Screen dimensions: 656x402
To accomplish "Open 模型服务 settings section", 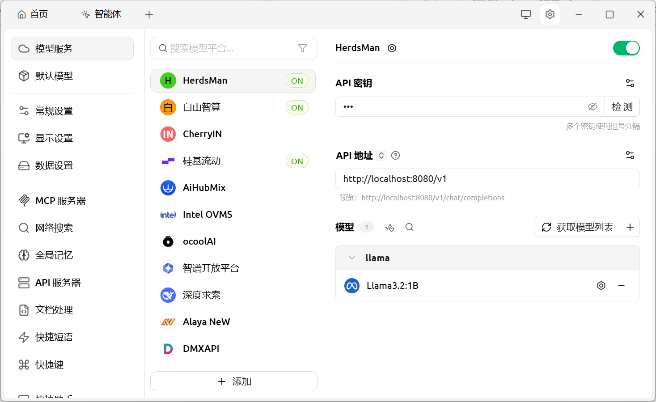I will (x=72, y=48).
